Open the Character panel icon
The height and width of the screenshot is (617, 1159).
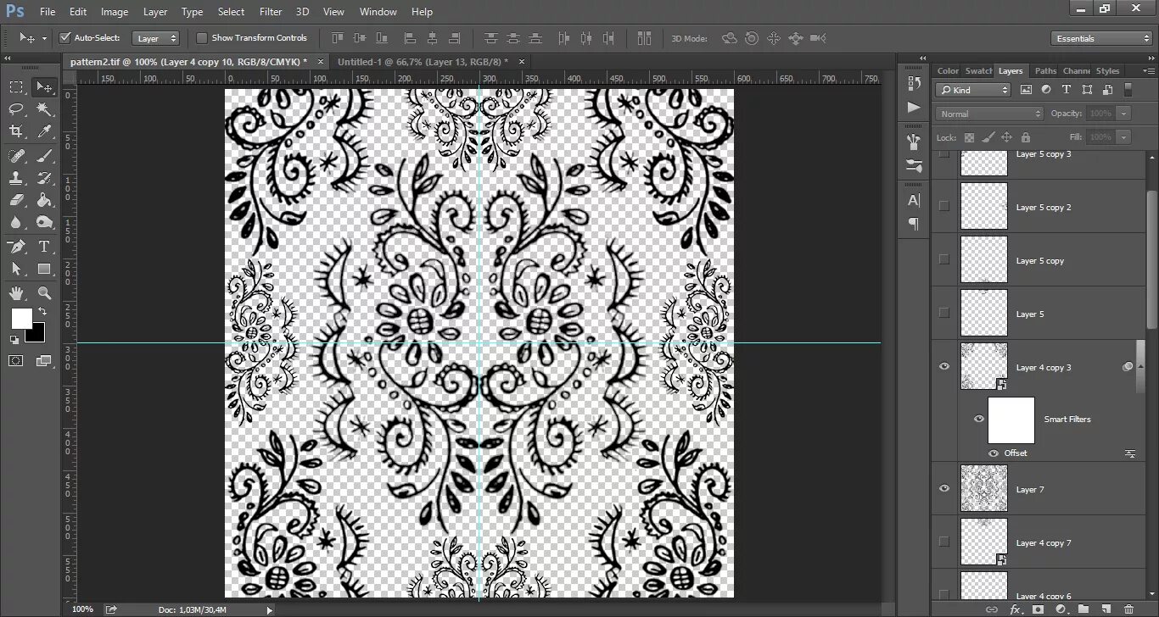point(914,201)
